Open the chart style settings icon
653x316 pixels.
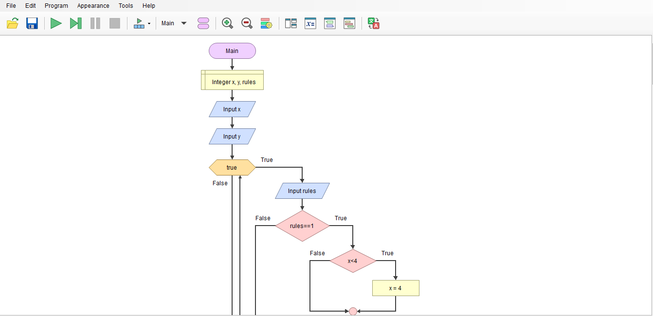[x=266, y=23]
